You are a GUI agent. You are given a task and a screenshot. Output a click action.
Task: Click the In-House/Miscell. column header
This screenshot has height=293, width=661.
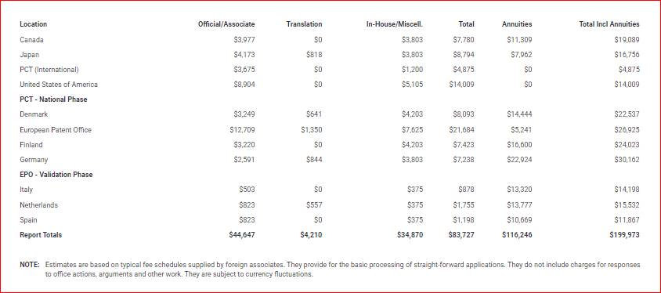click(395, 24)
